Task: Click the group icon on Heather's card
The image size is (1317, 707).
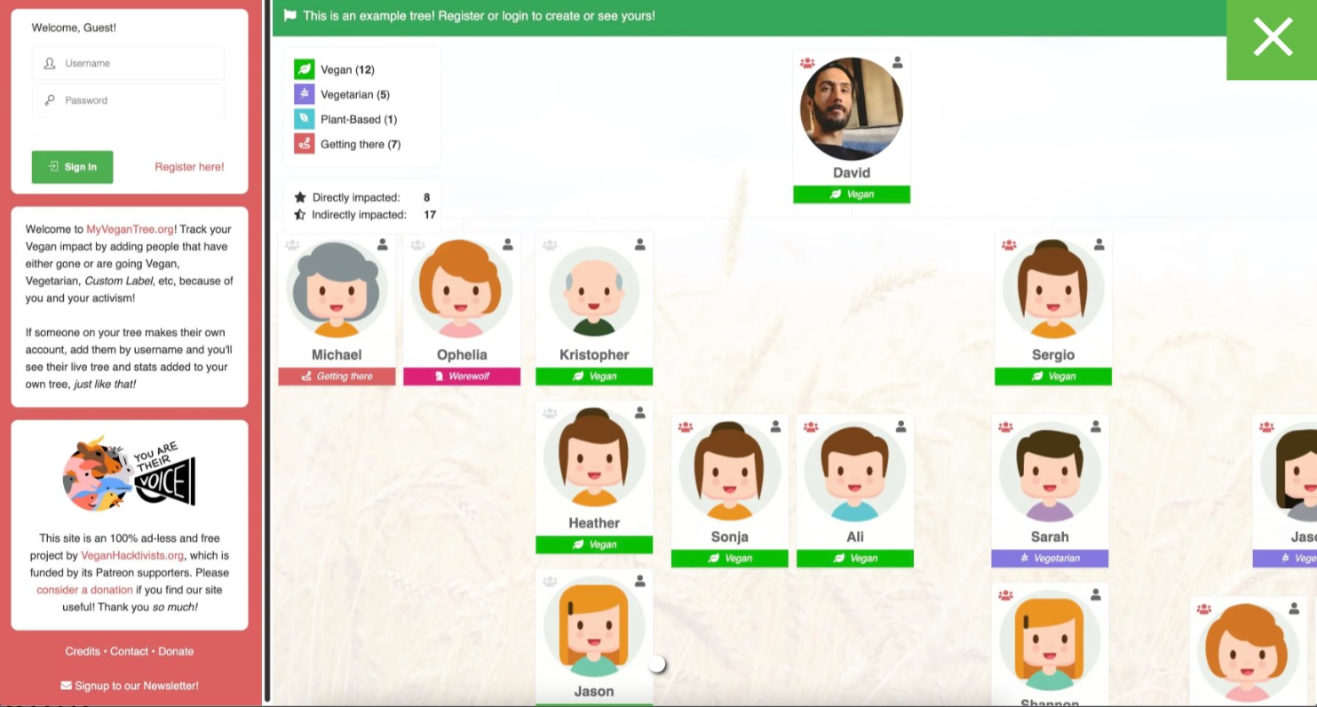Action: pyautogui.click(x=550, y=414)
